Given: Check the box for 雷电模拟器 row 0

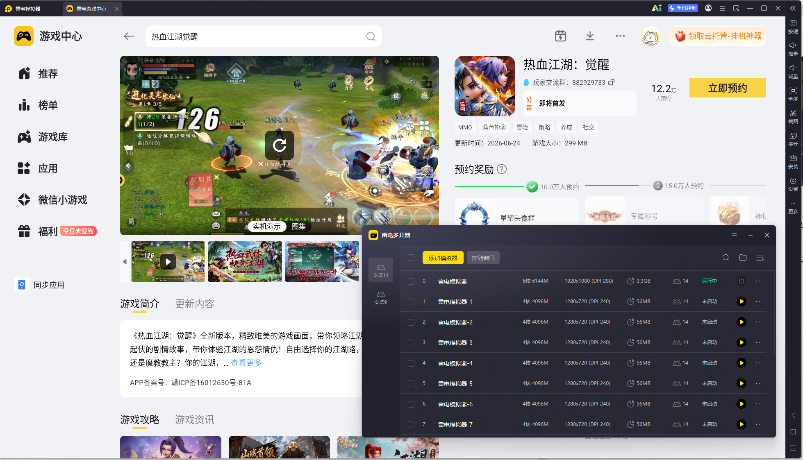Looking at the screenshot, I should [x=411, y=281].
